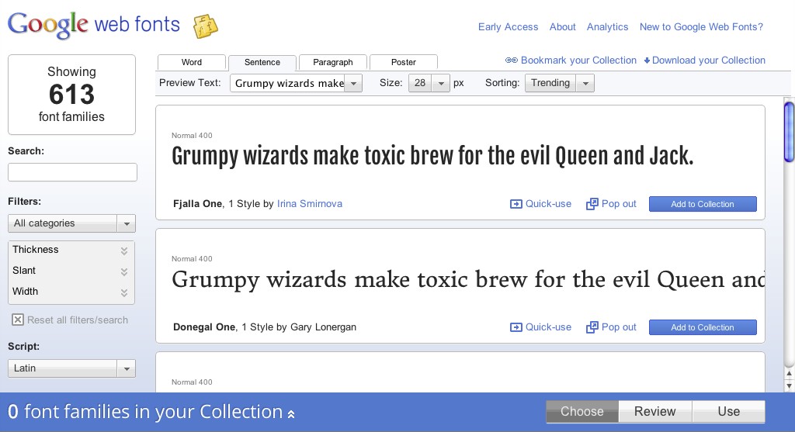Click the scrollbar down arrow

(789, 386)
